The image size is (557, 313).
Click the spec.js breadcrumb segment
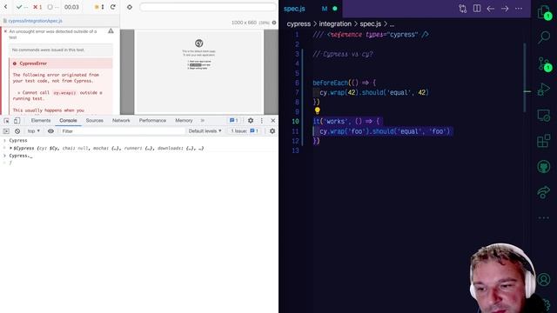[371, 23]
